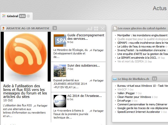Viewport: 168px width, 125px height.
Task: Open Vie et mort du SISPEA
Action: (x=130, y=61)
